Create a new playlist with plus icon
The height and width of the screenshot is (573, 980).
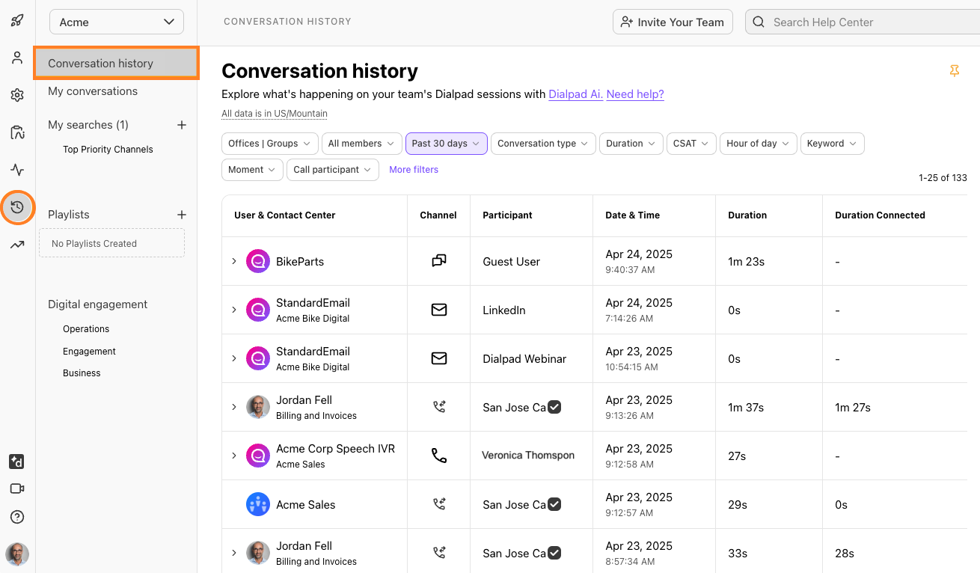click(x=181, y=215)
